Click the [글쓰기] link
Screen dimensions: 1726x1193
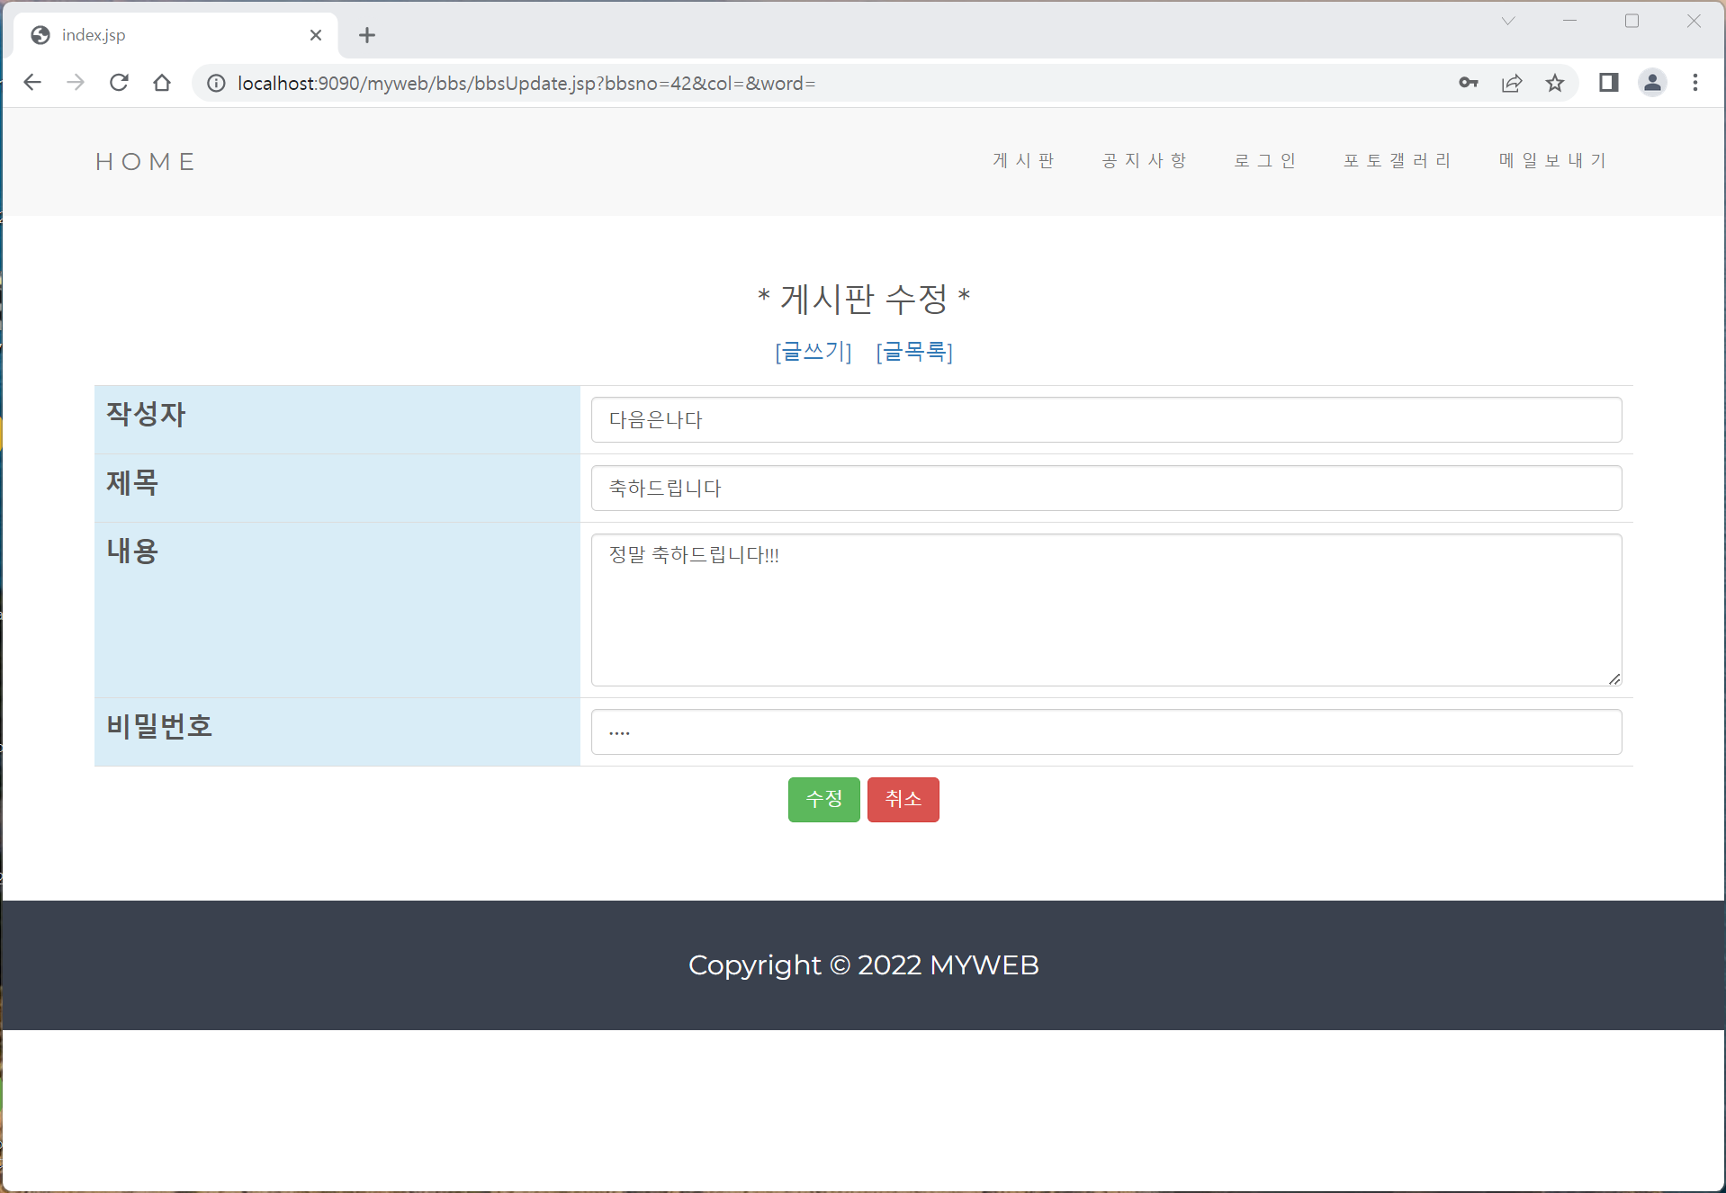tap(812, 352)
